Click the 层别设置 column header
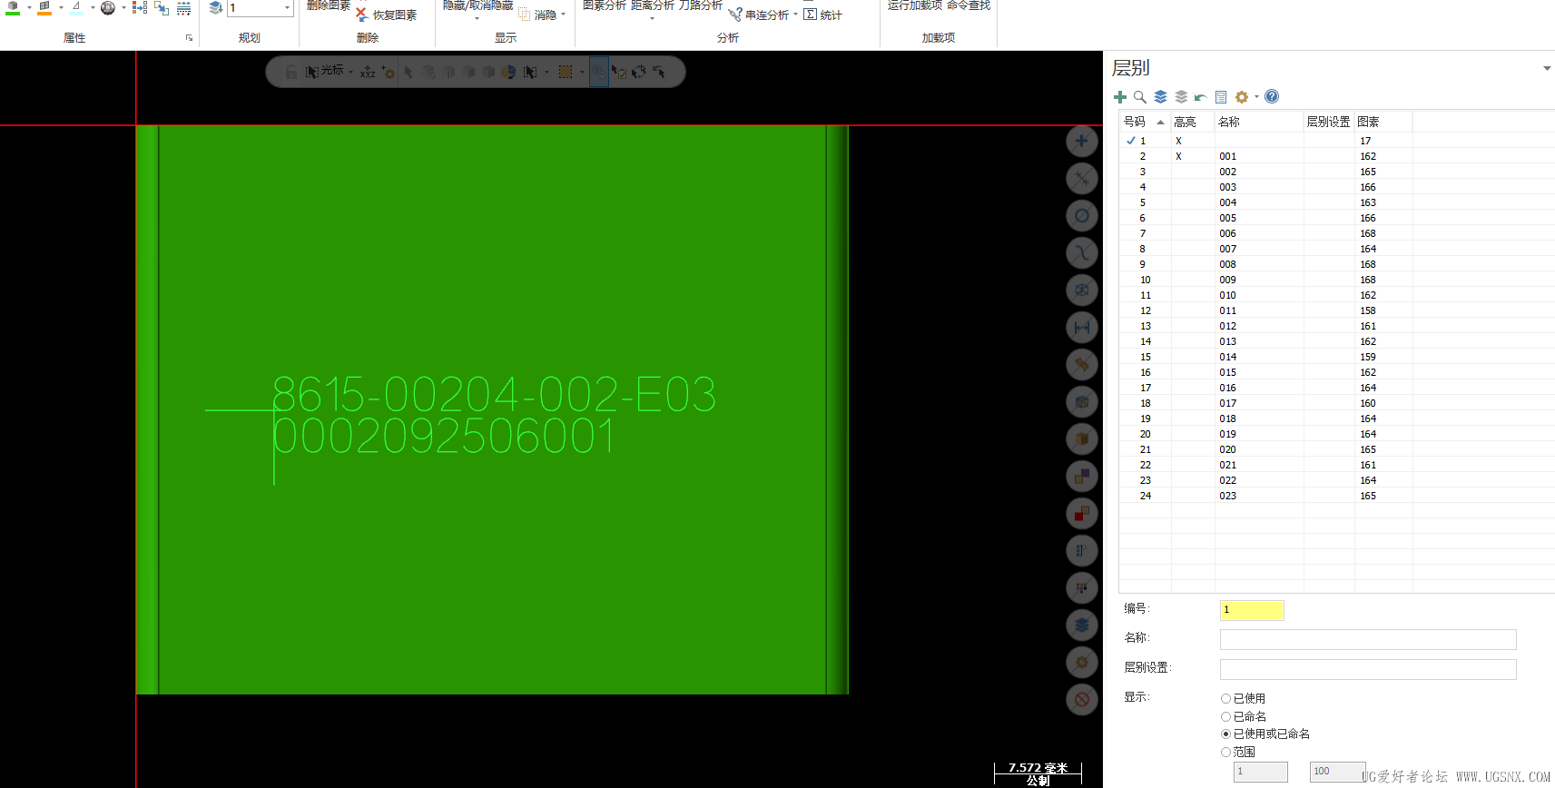This screenshot has height=788, width=1555. click(x=1329, y=122)
